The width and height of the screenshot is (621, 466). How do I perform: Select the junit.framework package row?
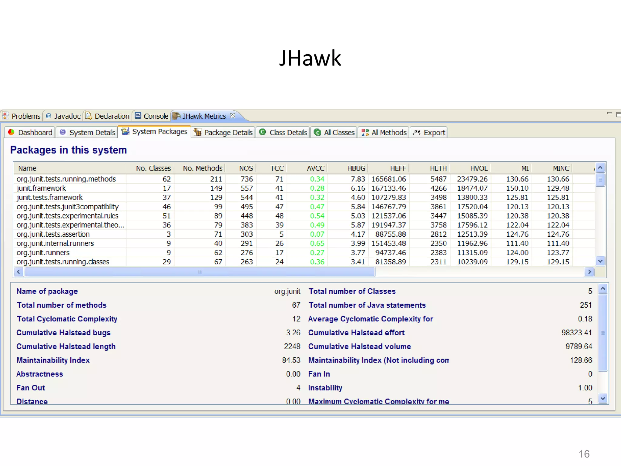coord(304,188)
